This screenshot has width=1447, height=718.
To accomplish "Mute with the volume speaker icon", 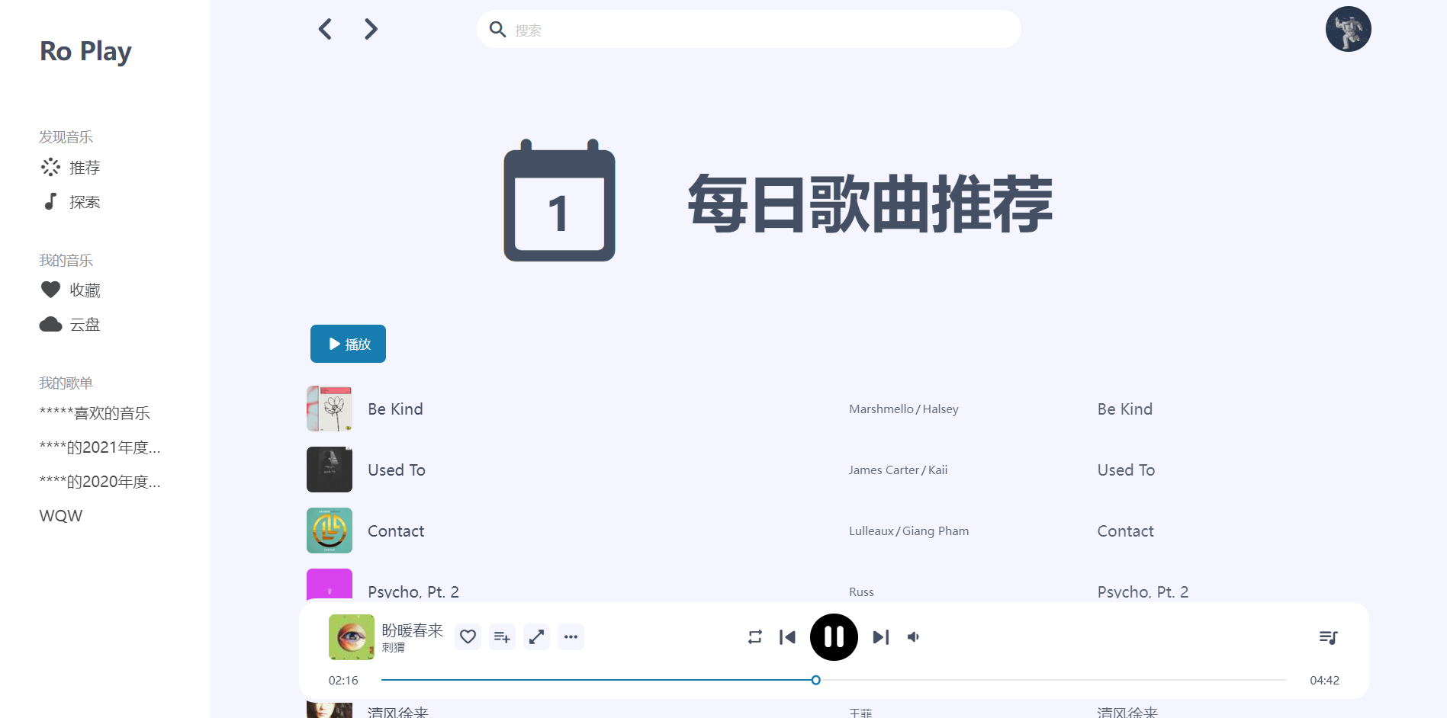I will 913,637.
